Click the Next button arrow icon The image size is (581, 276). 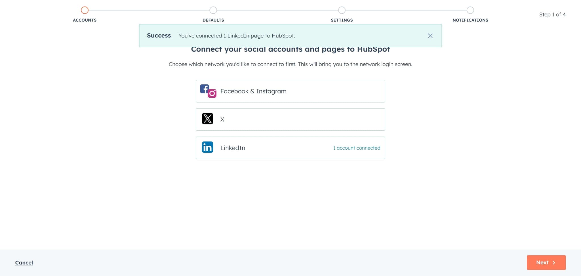554,262
